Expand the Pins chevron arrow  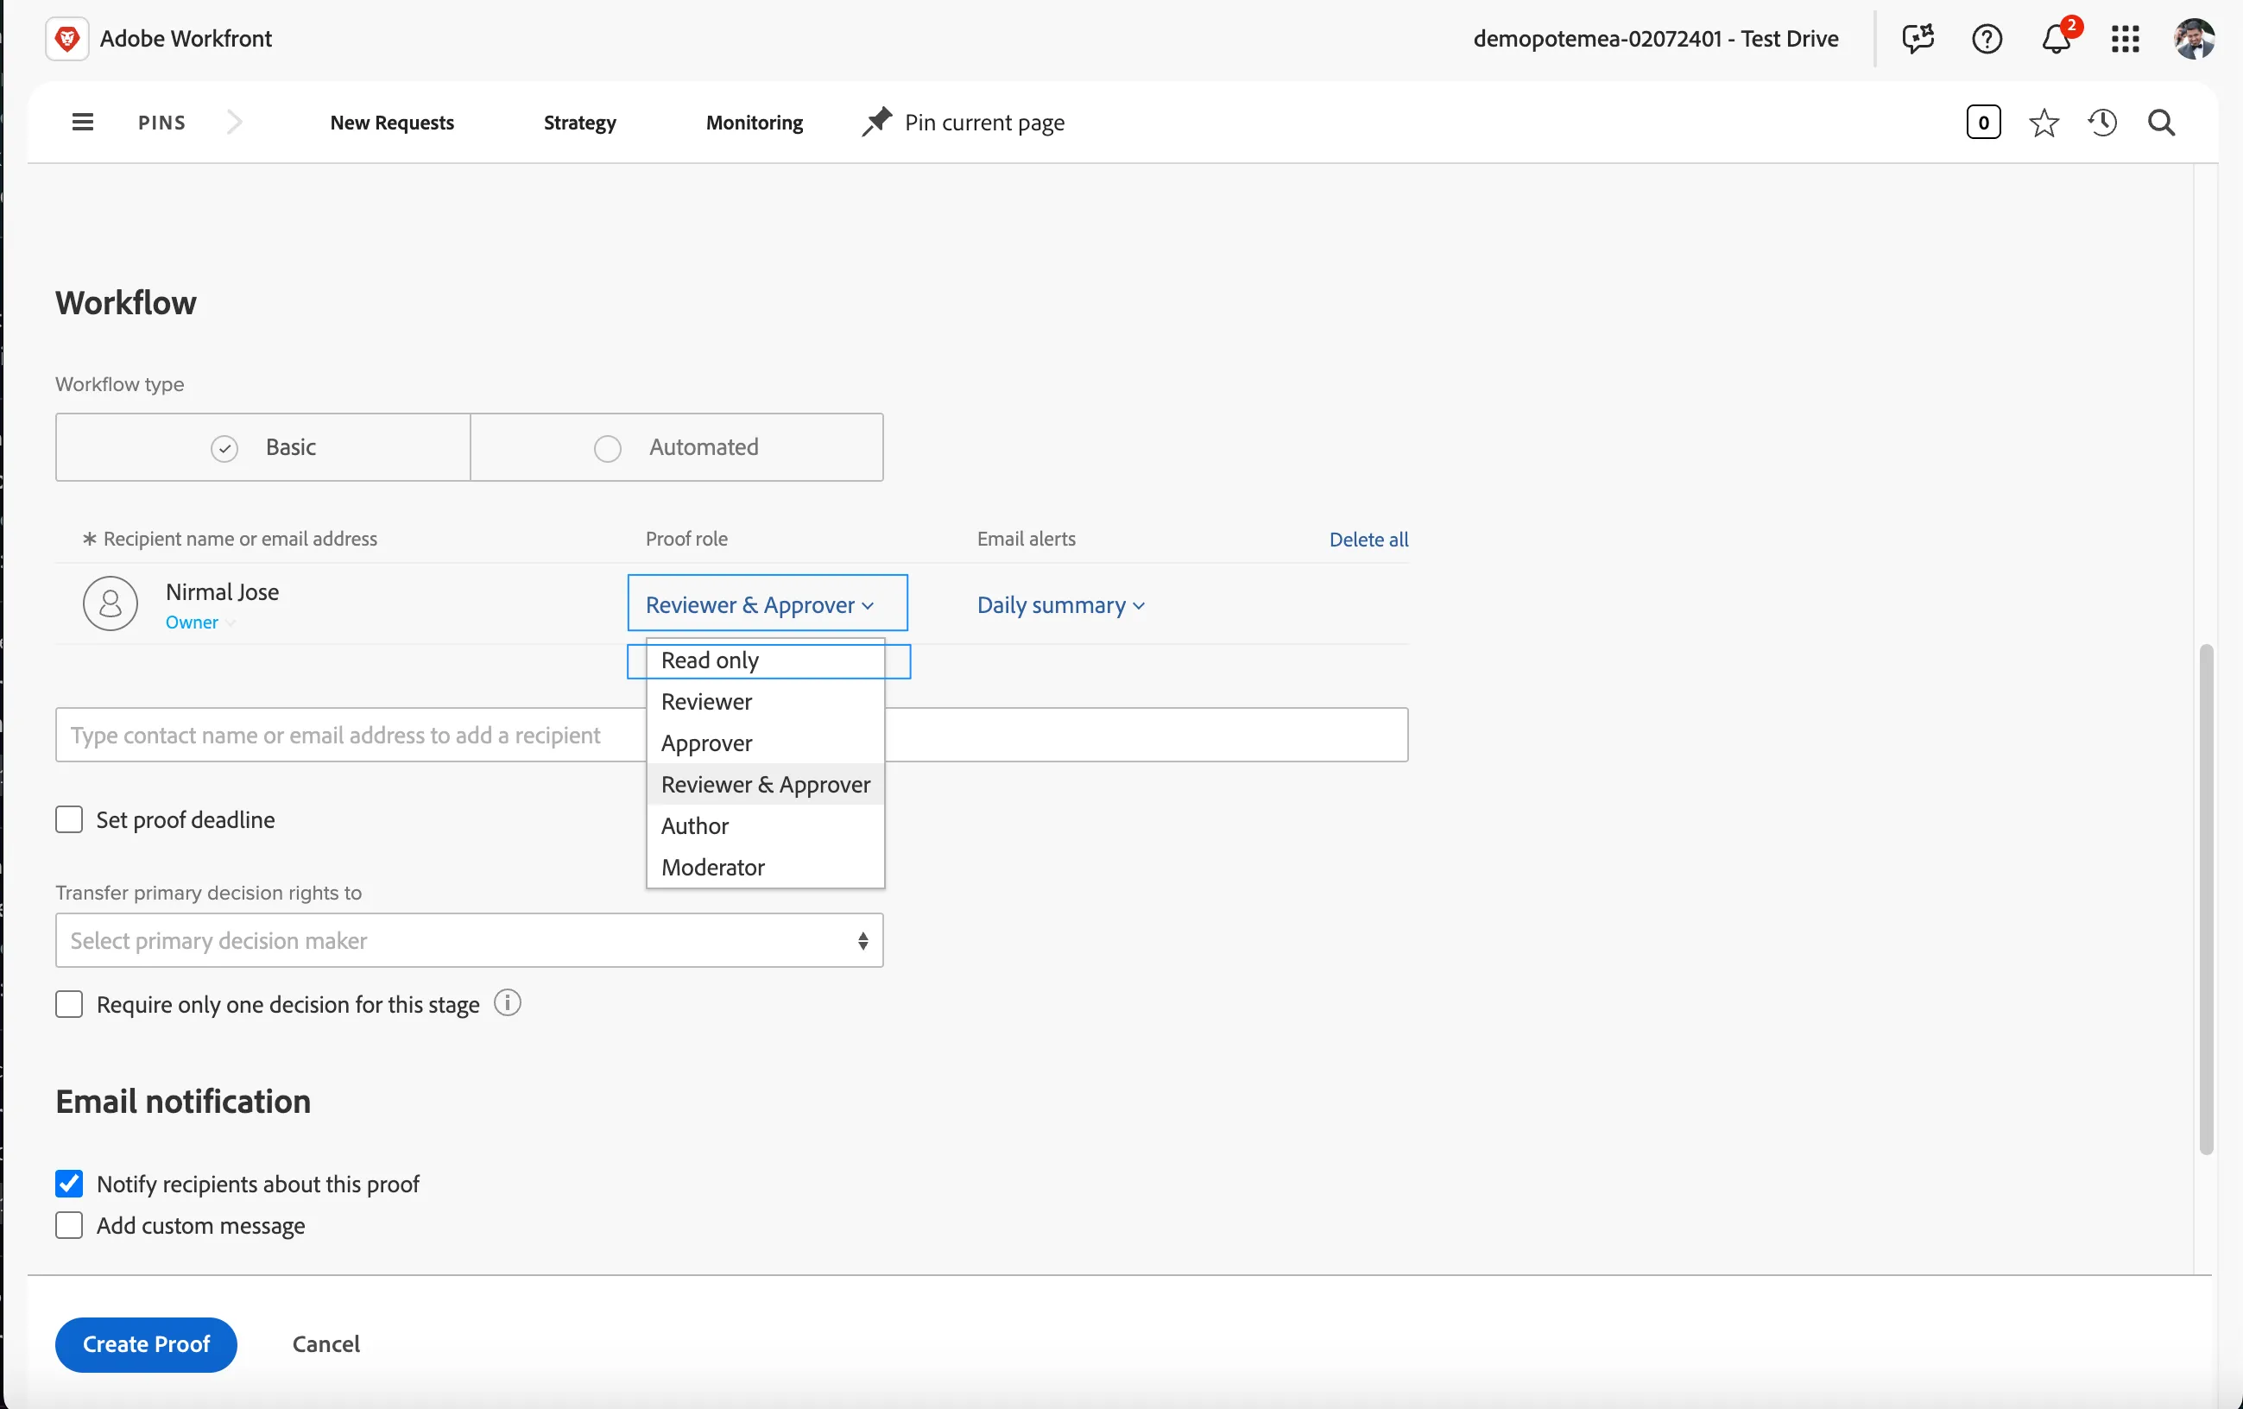(235, 122)
